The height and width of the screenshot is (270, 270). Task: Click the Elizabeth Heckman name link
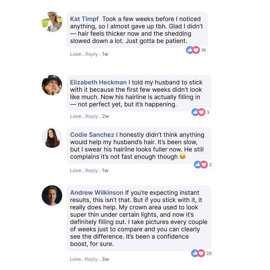coord(98,83)
